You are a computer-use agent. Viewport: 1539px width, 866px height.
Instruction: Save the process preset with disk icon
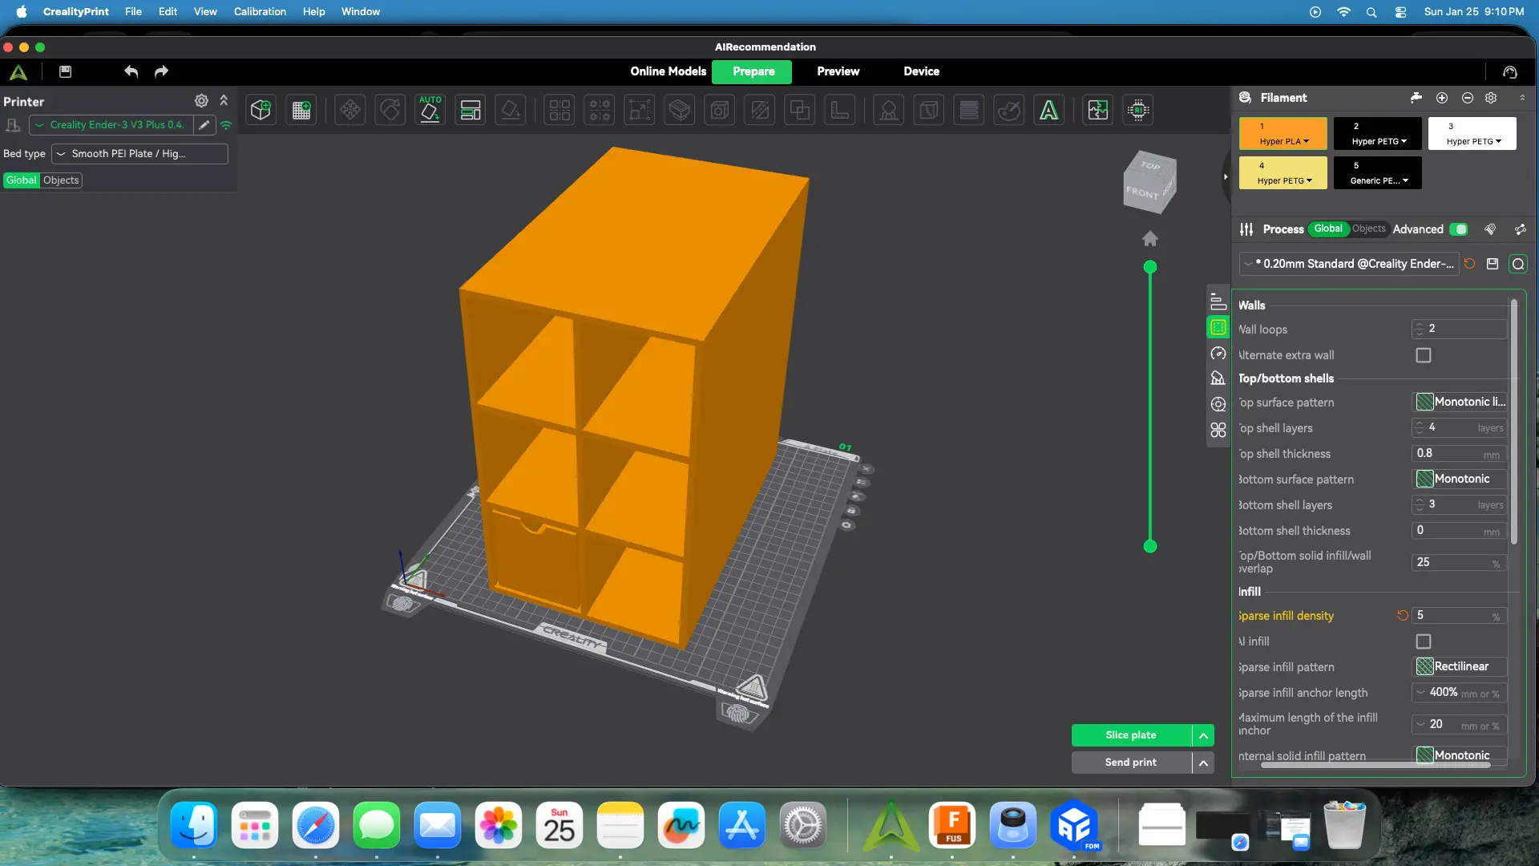pyautogui.click(x=1493, y=264)
